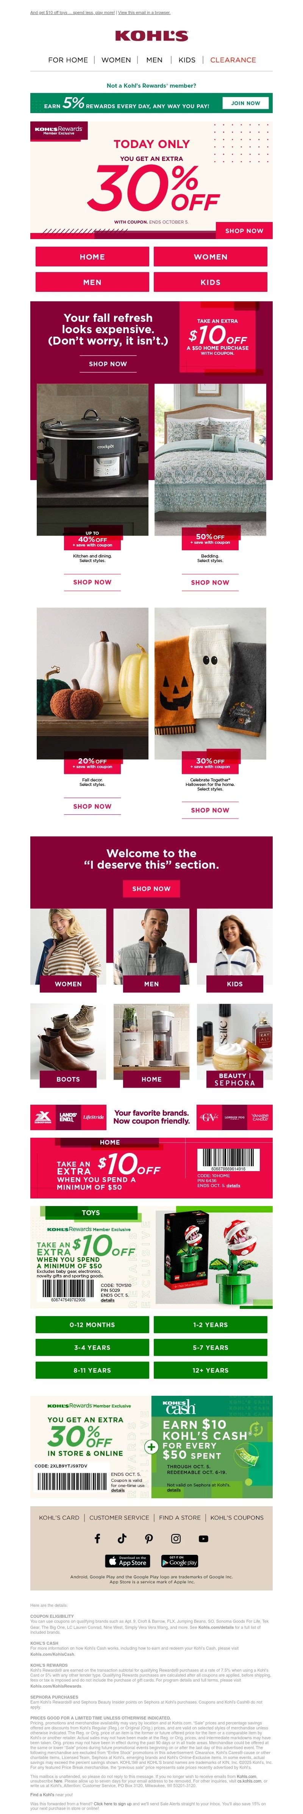The height and width of the screenshot is (1814, 303).
Task: Click the JOIN NOW rewards button
Action: point(245,103)
